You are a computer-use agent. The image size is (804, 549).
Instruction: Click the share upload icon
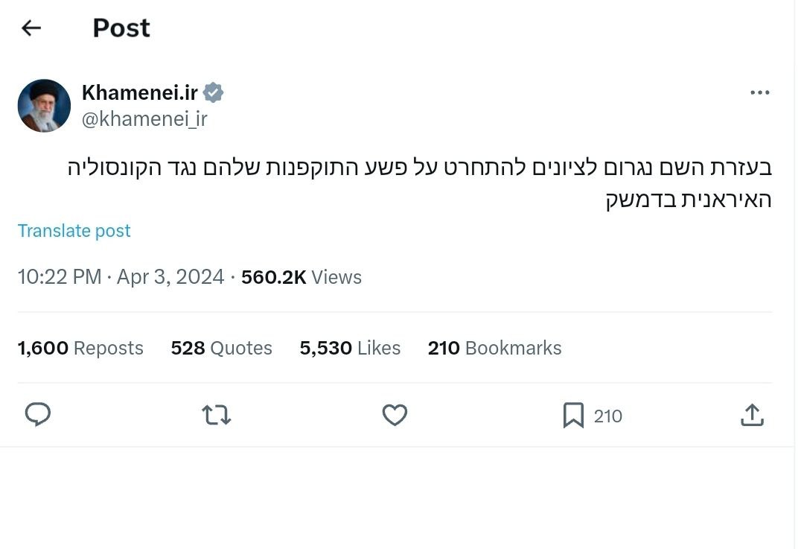[x=752, y=415]
